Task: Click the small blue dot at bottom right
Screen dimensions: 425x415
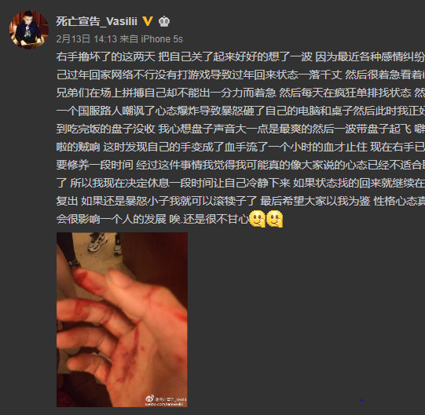Action: coord(362,400)
